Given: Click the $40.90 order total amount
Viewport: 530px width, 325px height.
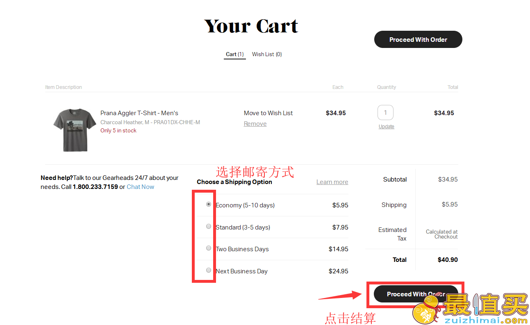Looking at the screenshot, I should coord(448,260).
